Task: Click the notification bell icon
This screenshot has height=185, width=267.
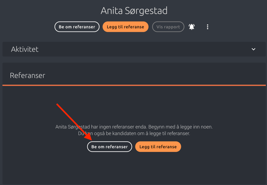Action: [192, 27]
